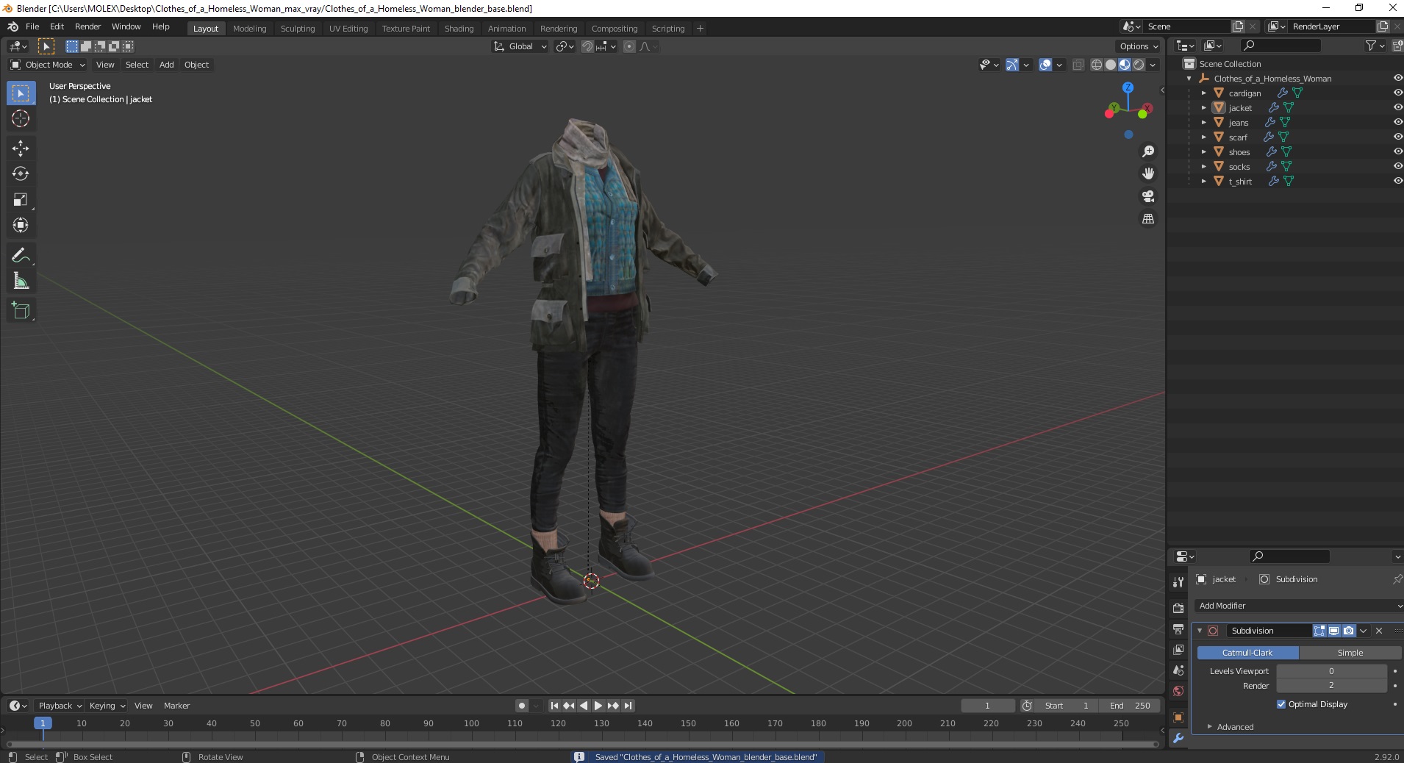Switch orthographic/perspective grid icon
Viewport: 1404px width, 763px height.
(1147, 219)
